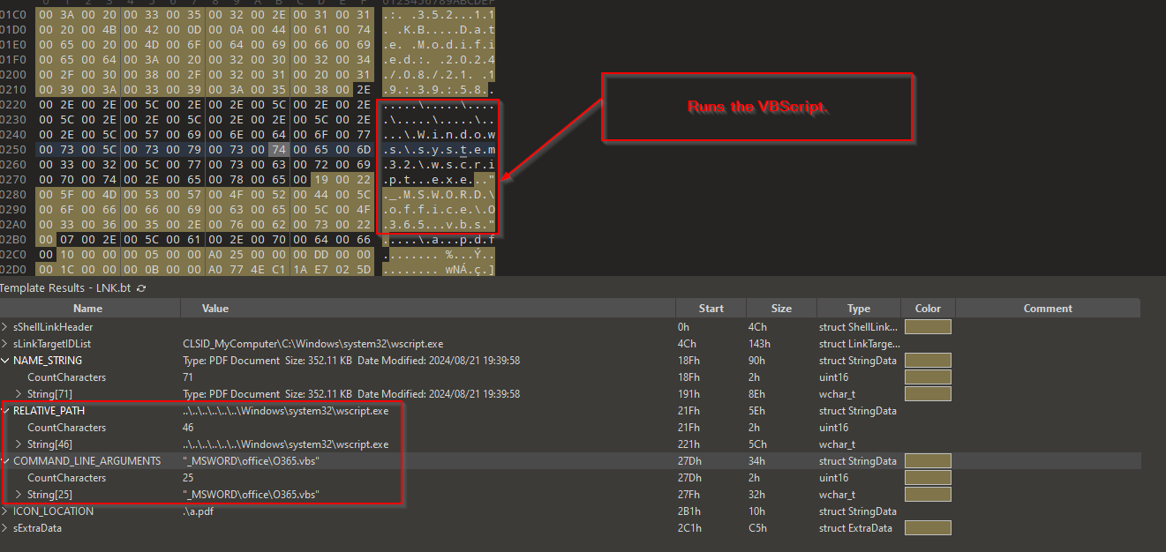This screenshot has height=552, width=1166.
Task: Click the Size column header
Action: point(781,309)
